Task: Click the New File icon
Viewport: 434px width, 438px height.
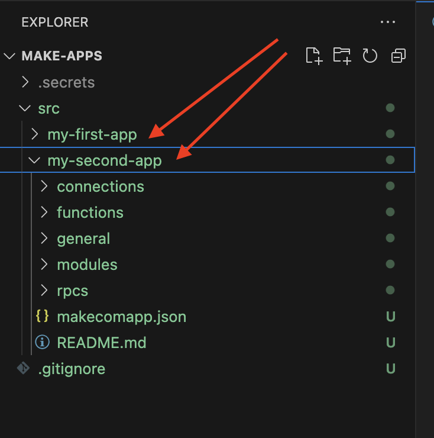Action: point(314,56)
